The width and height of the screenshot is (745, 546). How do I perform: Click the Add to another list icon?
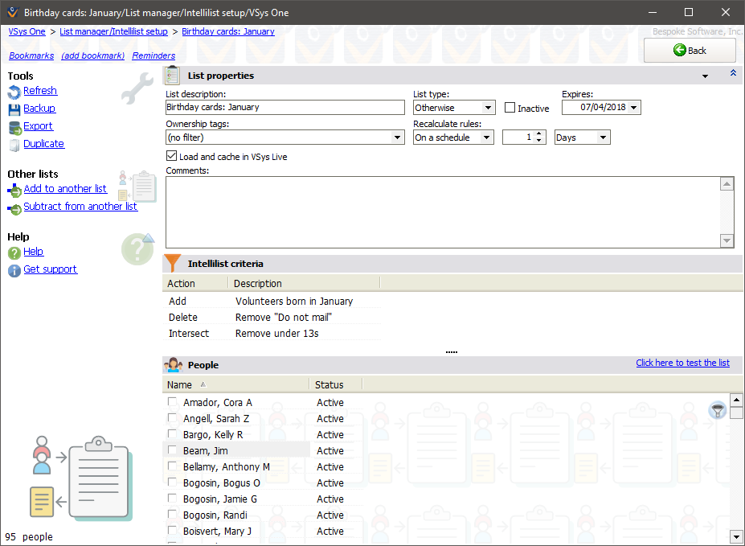(x=14, y=188)
